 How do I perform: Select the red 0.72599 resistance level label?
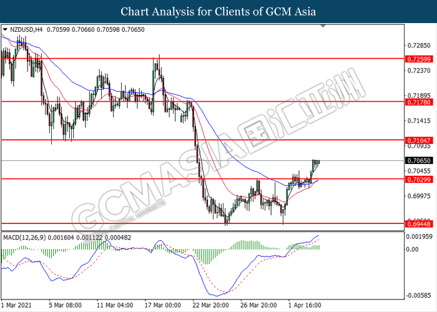coord(419,59)
